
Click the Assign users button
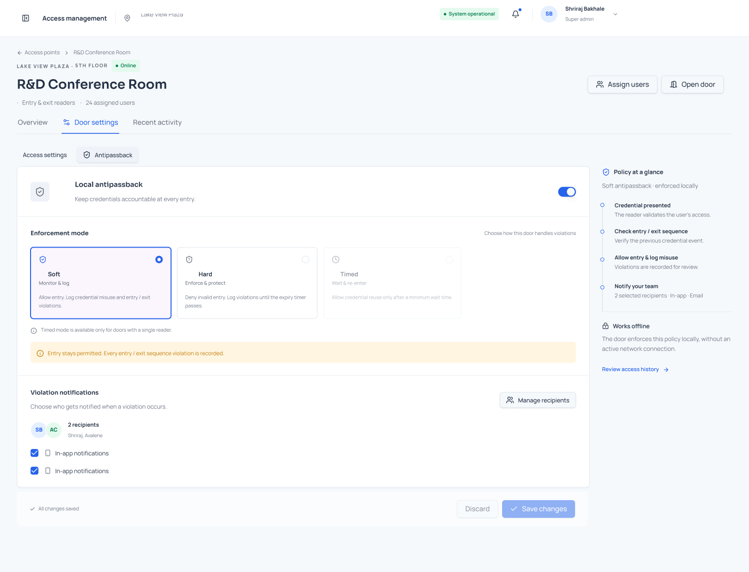coord(622,85)
